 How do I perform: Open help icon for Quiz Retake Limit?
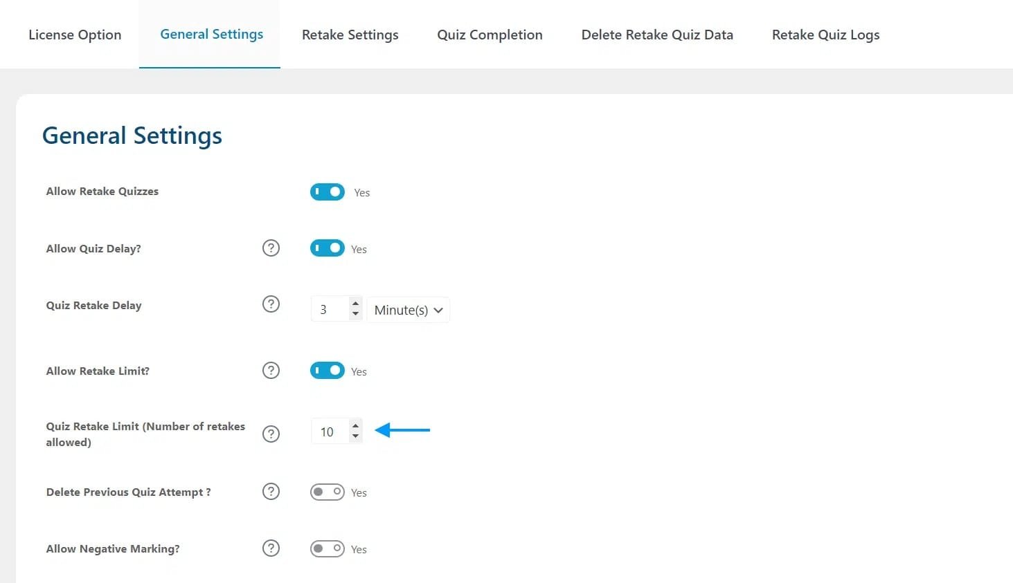271,434
